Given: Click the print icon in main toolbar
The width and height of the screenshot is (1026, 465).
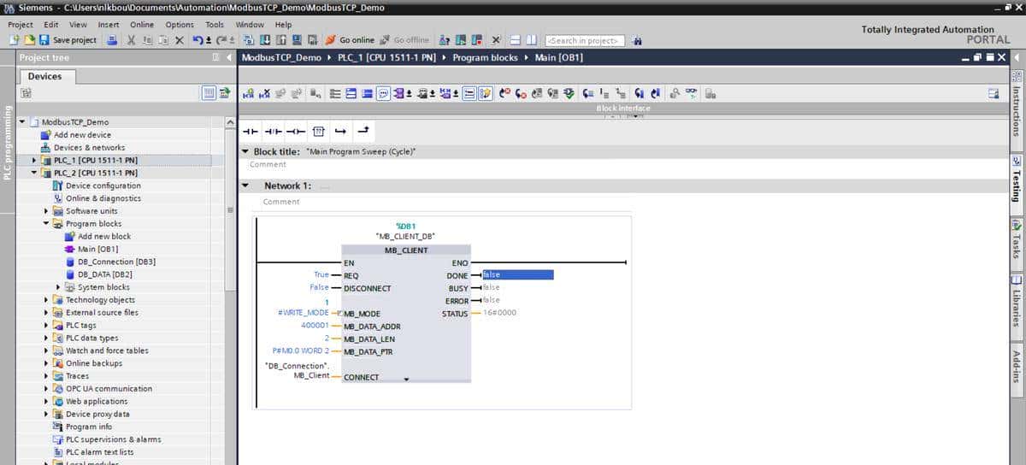Looking at the screenshot, I should tap(113, 40).
